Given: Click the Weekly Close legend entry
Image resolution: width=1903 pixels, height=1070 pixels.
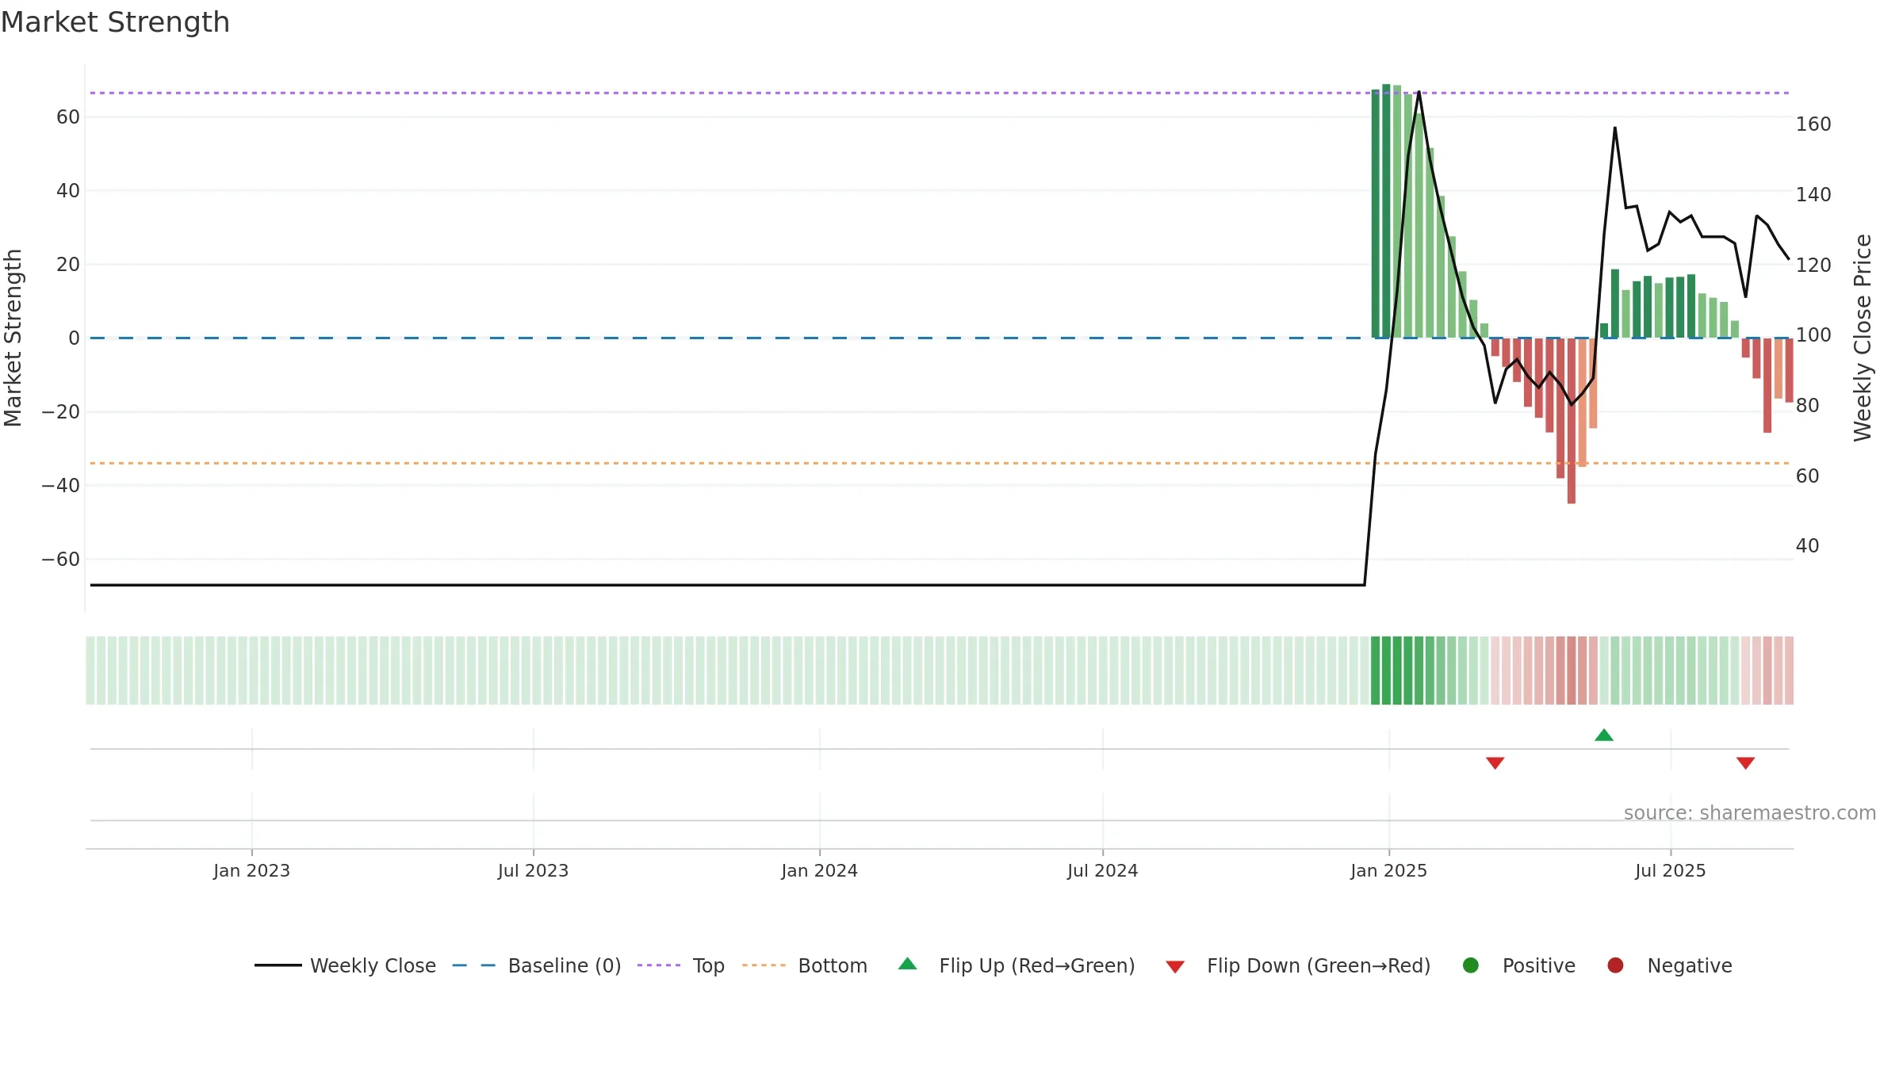Looking at the screenshot, I should pos(346,965).
